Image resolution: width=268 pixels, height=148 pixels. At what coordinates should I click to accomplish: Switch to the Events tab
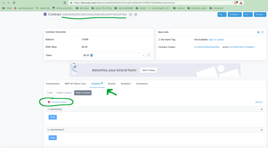pos(112,84)
